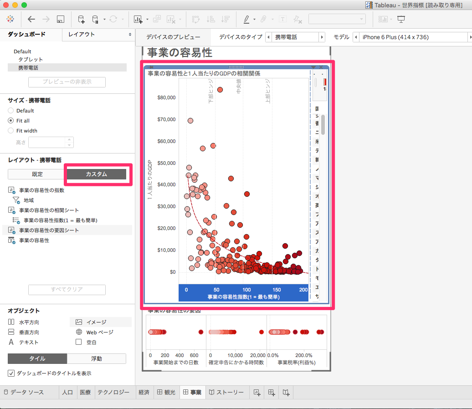Switch to the レイアウト panel tab
Screen dimensions: 472x409
point(82,35)
